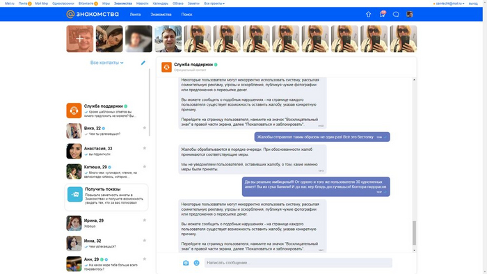Click the upward arrow boost icon in header

point(368,15)
